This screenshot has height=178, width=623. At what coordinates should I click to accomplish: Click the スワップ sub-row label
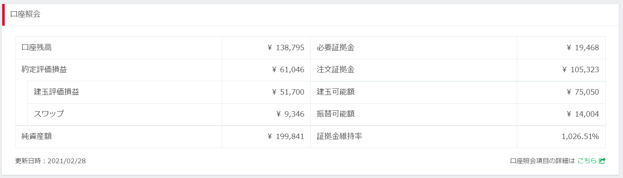coord(49,114)
